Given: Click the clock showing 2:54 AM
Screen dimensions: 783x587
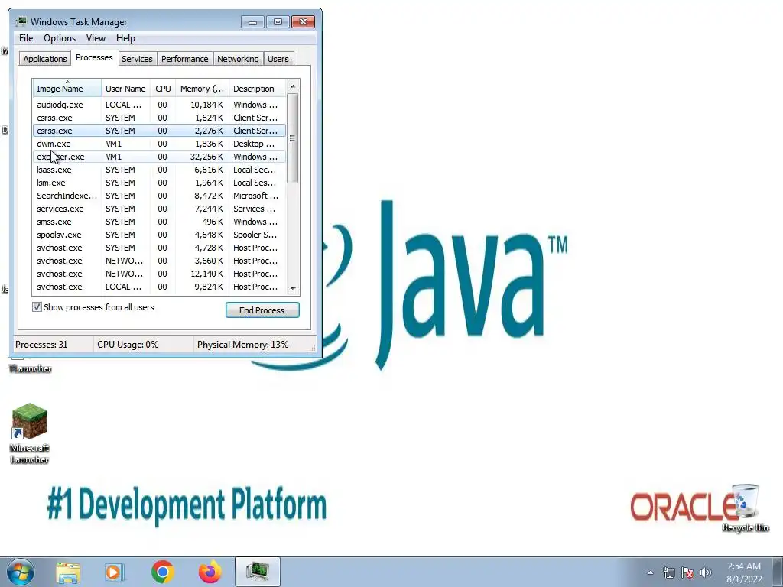Looking at the screenshot, I should point(744,572).
